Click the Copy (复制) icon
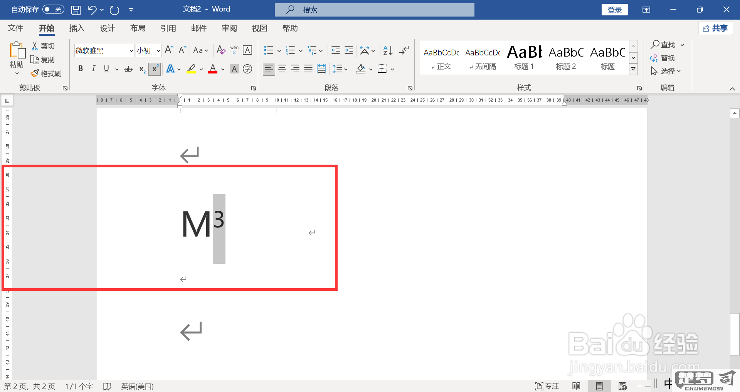This screenshot has width=740, height=392. click(35, 60)
